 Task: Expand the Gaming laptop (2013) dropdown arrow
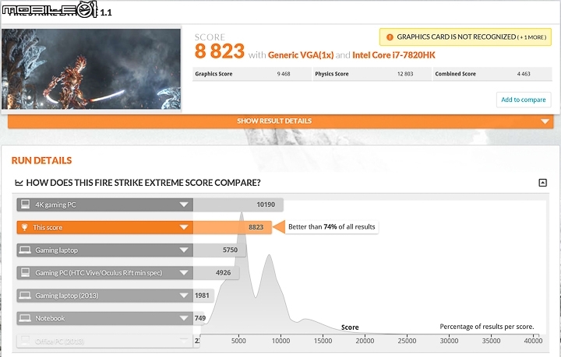click(x=184, y=296)
